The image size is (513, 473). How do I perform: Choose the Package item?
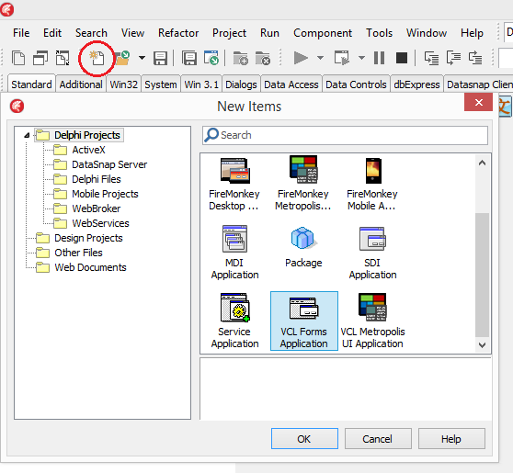pyautogui.click(x=303, y=247)
